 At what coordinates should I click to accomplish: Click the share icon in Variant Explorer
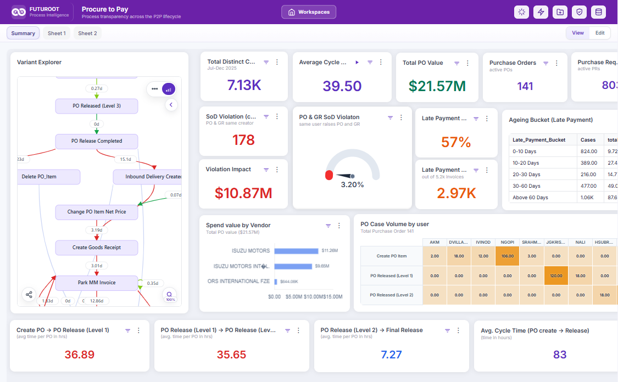(29, 295)
